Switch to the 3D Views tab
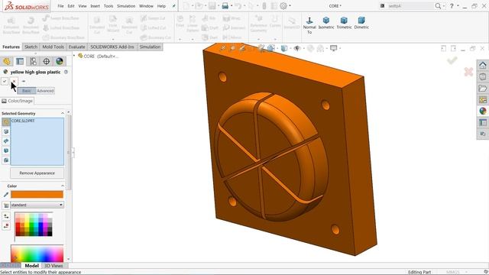Image resolution: width=489 pixels, height=275 pixels. coord(53,266)
